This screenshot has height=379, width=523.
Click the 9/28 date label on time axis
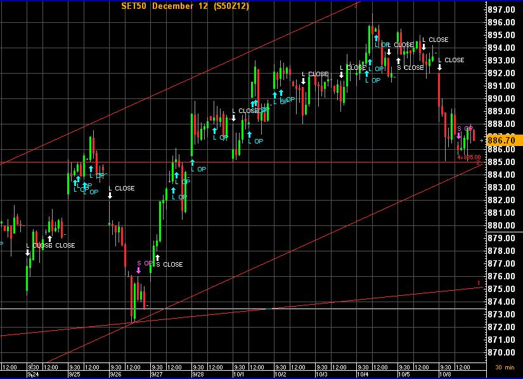(198, 374)
